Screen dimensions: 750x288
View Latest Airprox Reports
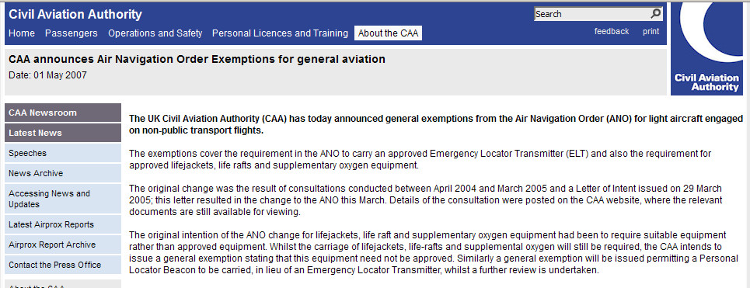pyautogui.click(x=63, y=224)
